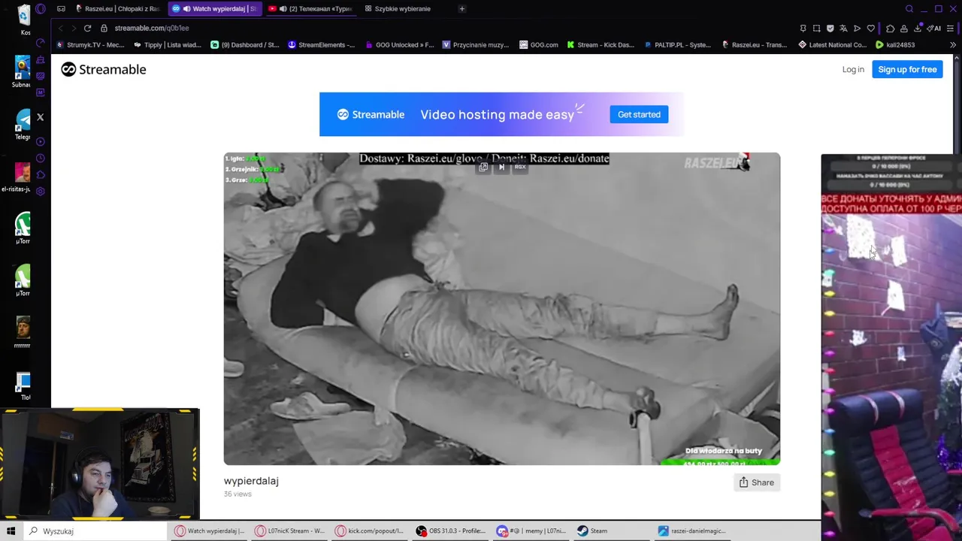Select the Watch wypierdalaj tab

click(x=214, y=9)
